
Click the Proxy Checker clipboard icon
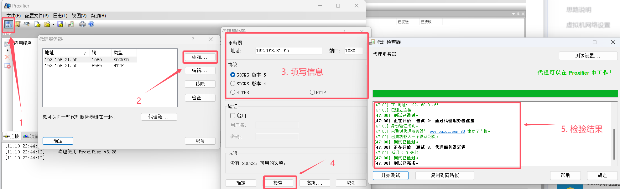[71, 24]
